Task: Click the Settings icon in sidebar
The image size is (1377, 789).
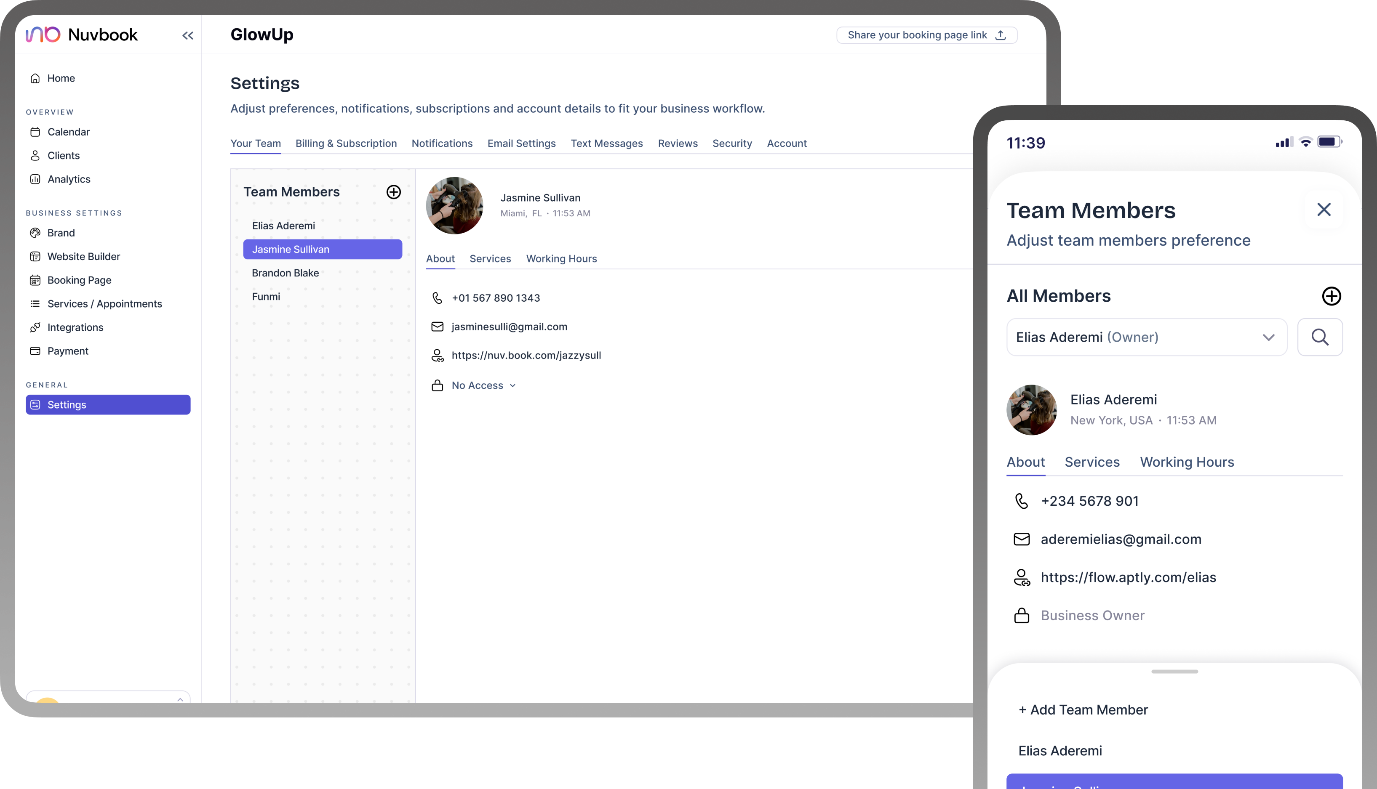Action: coord(35,405)
